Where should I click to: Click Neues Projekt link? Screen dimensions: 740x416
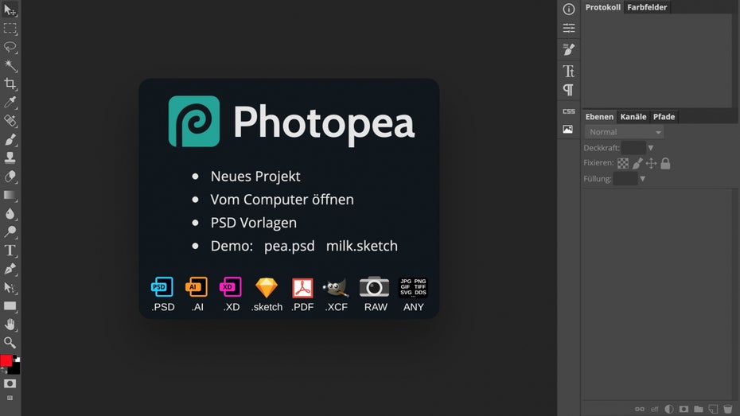coord(255,177)
